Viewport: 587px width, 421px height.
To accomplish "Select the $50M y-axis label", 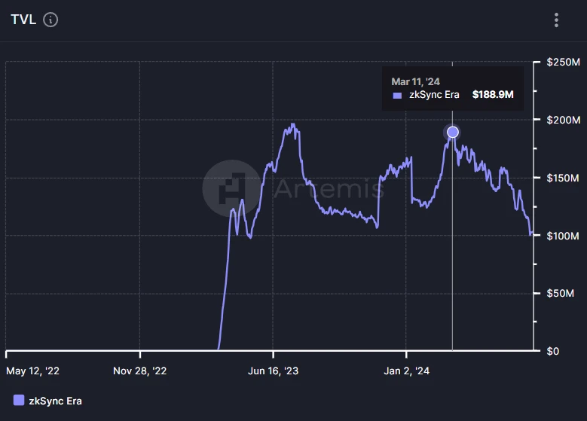I will click(559, 293).
